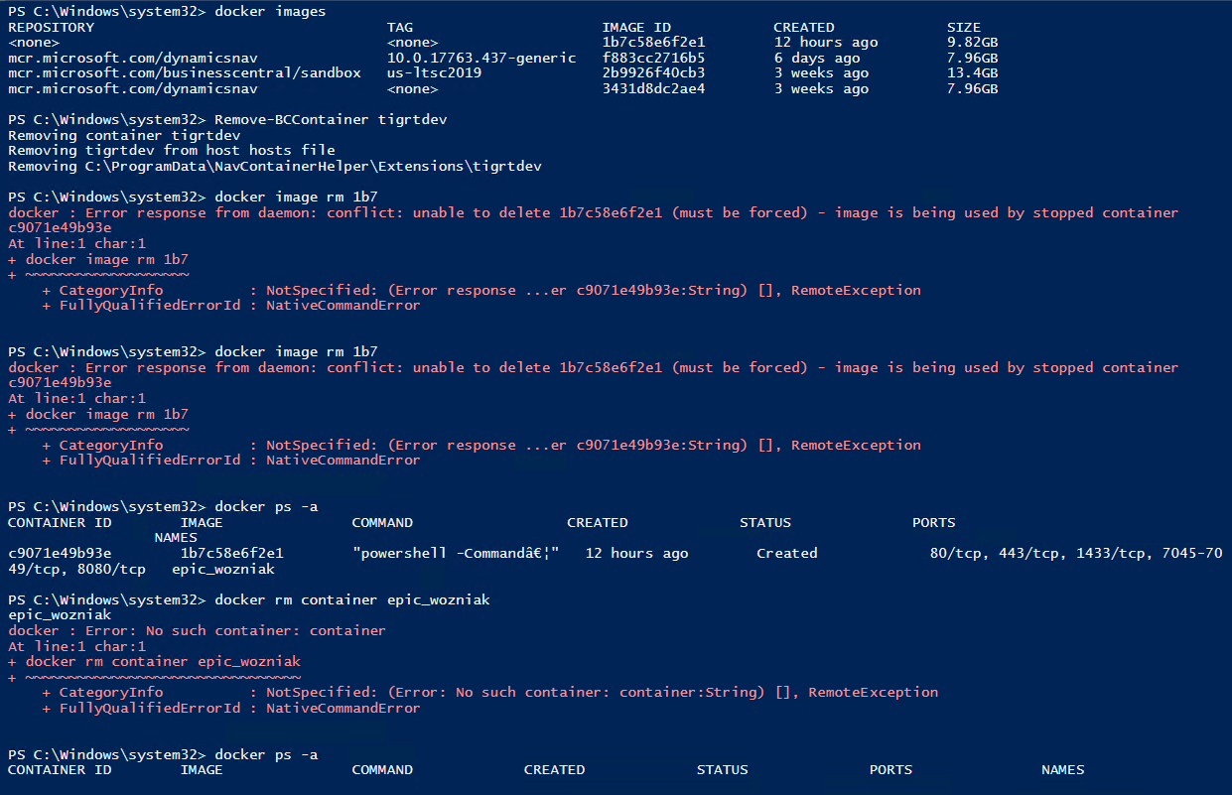Image resolution: width=1232 pixels, height=795 pixels.
Task: Select 'mcr.microsoft.com/businesscentral/sandbox' repository name
Action: click(185, 73)
